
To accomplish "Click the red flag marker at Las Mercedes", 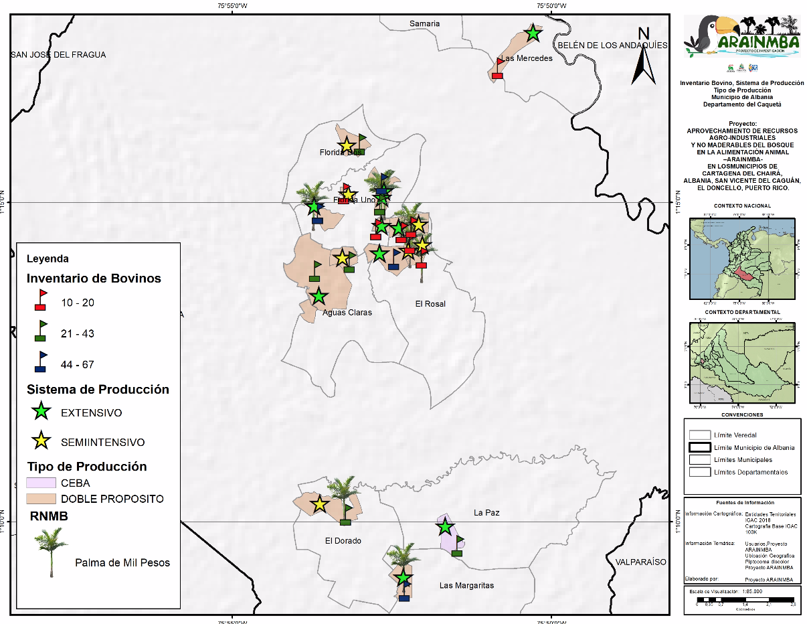I will tap(498, 68).
